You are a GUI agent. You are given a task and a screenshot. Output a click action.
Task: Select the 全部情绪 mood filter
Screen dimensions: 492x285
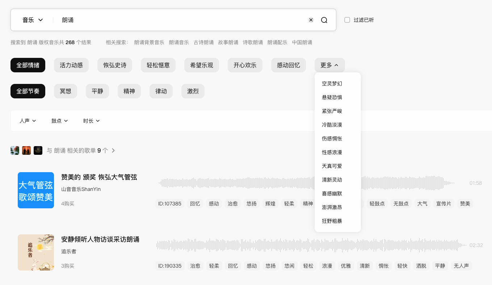click(x=28, y=65)
